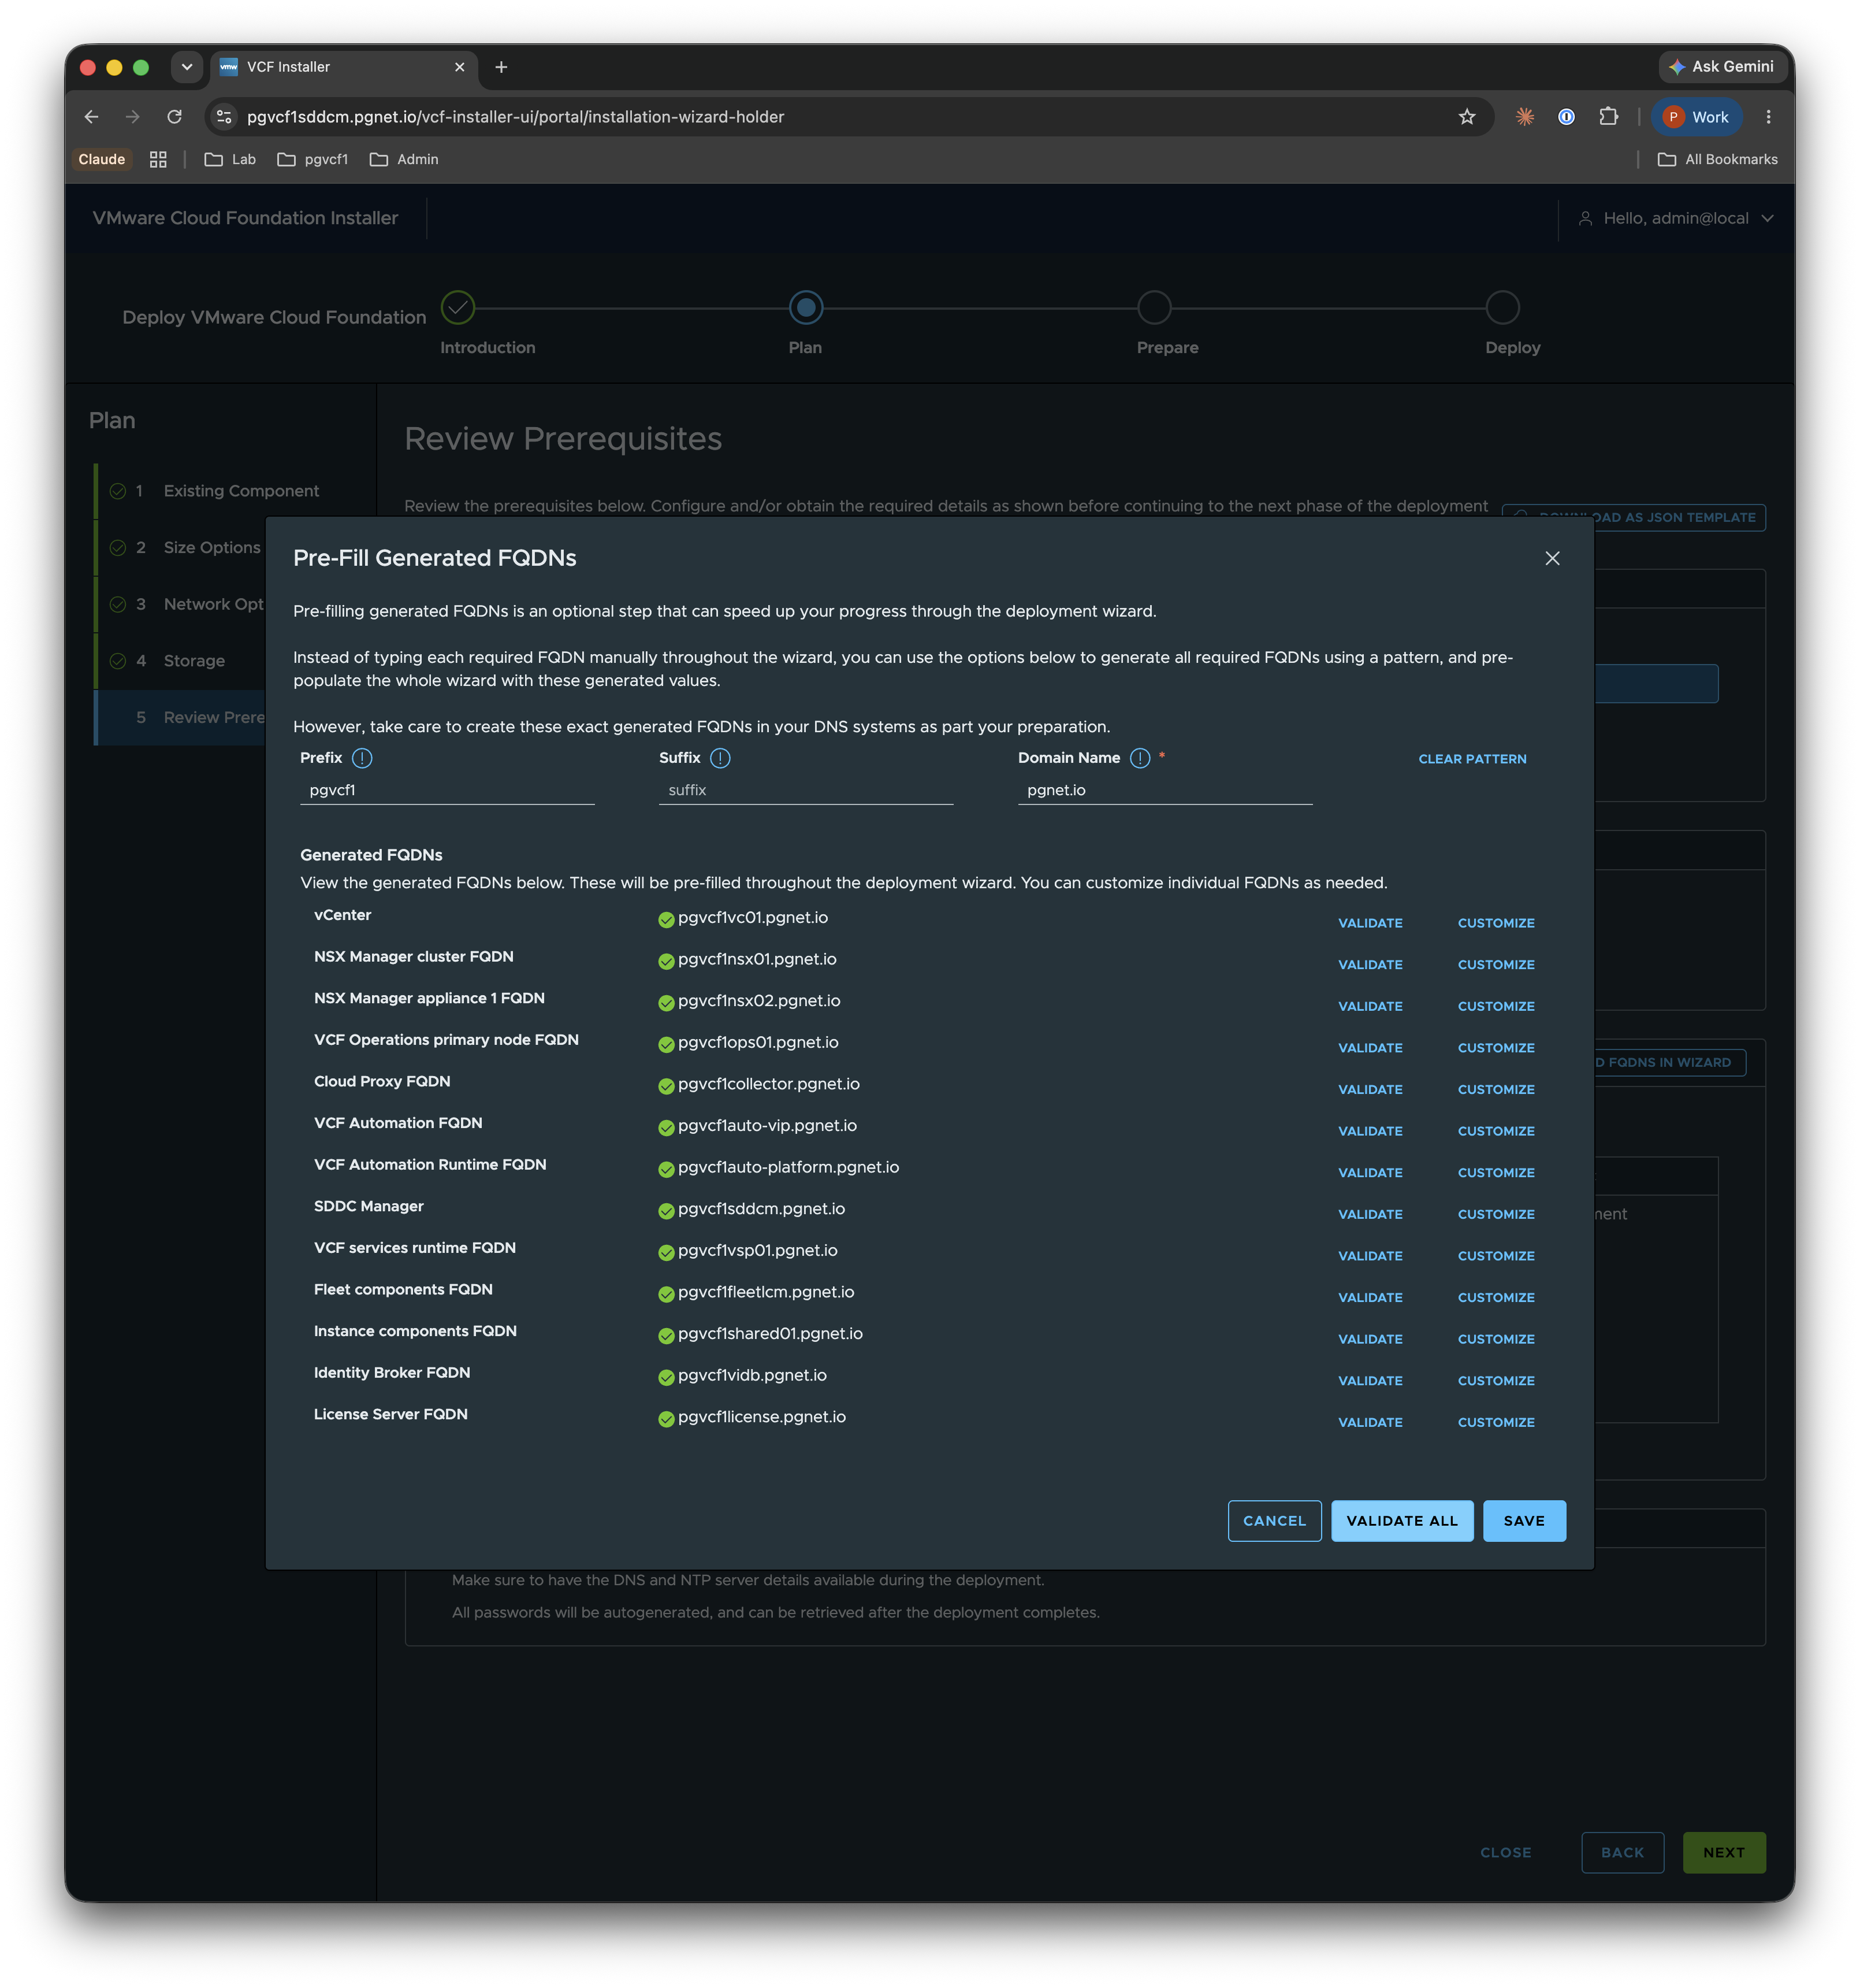Open the tab search dropdown arrow

tap(186, 67)
